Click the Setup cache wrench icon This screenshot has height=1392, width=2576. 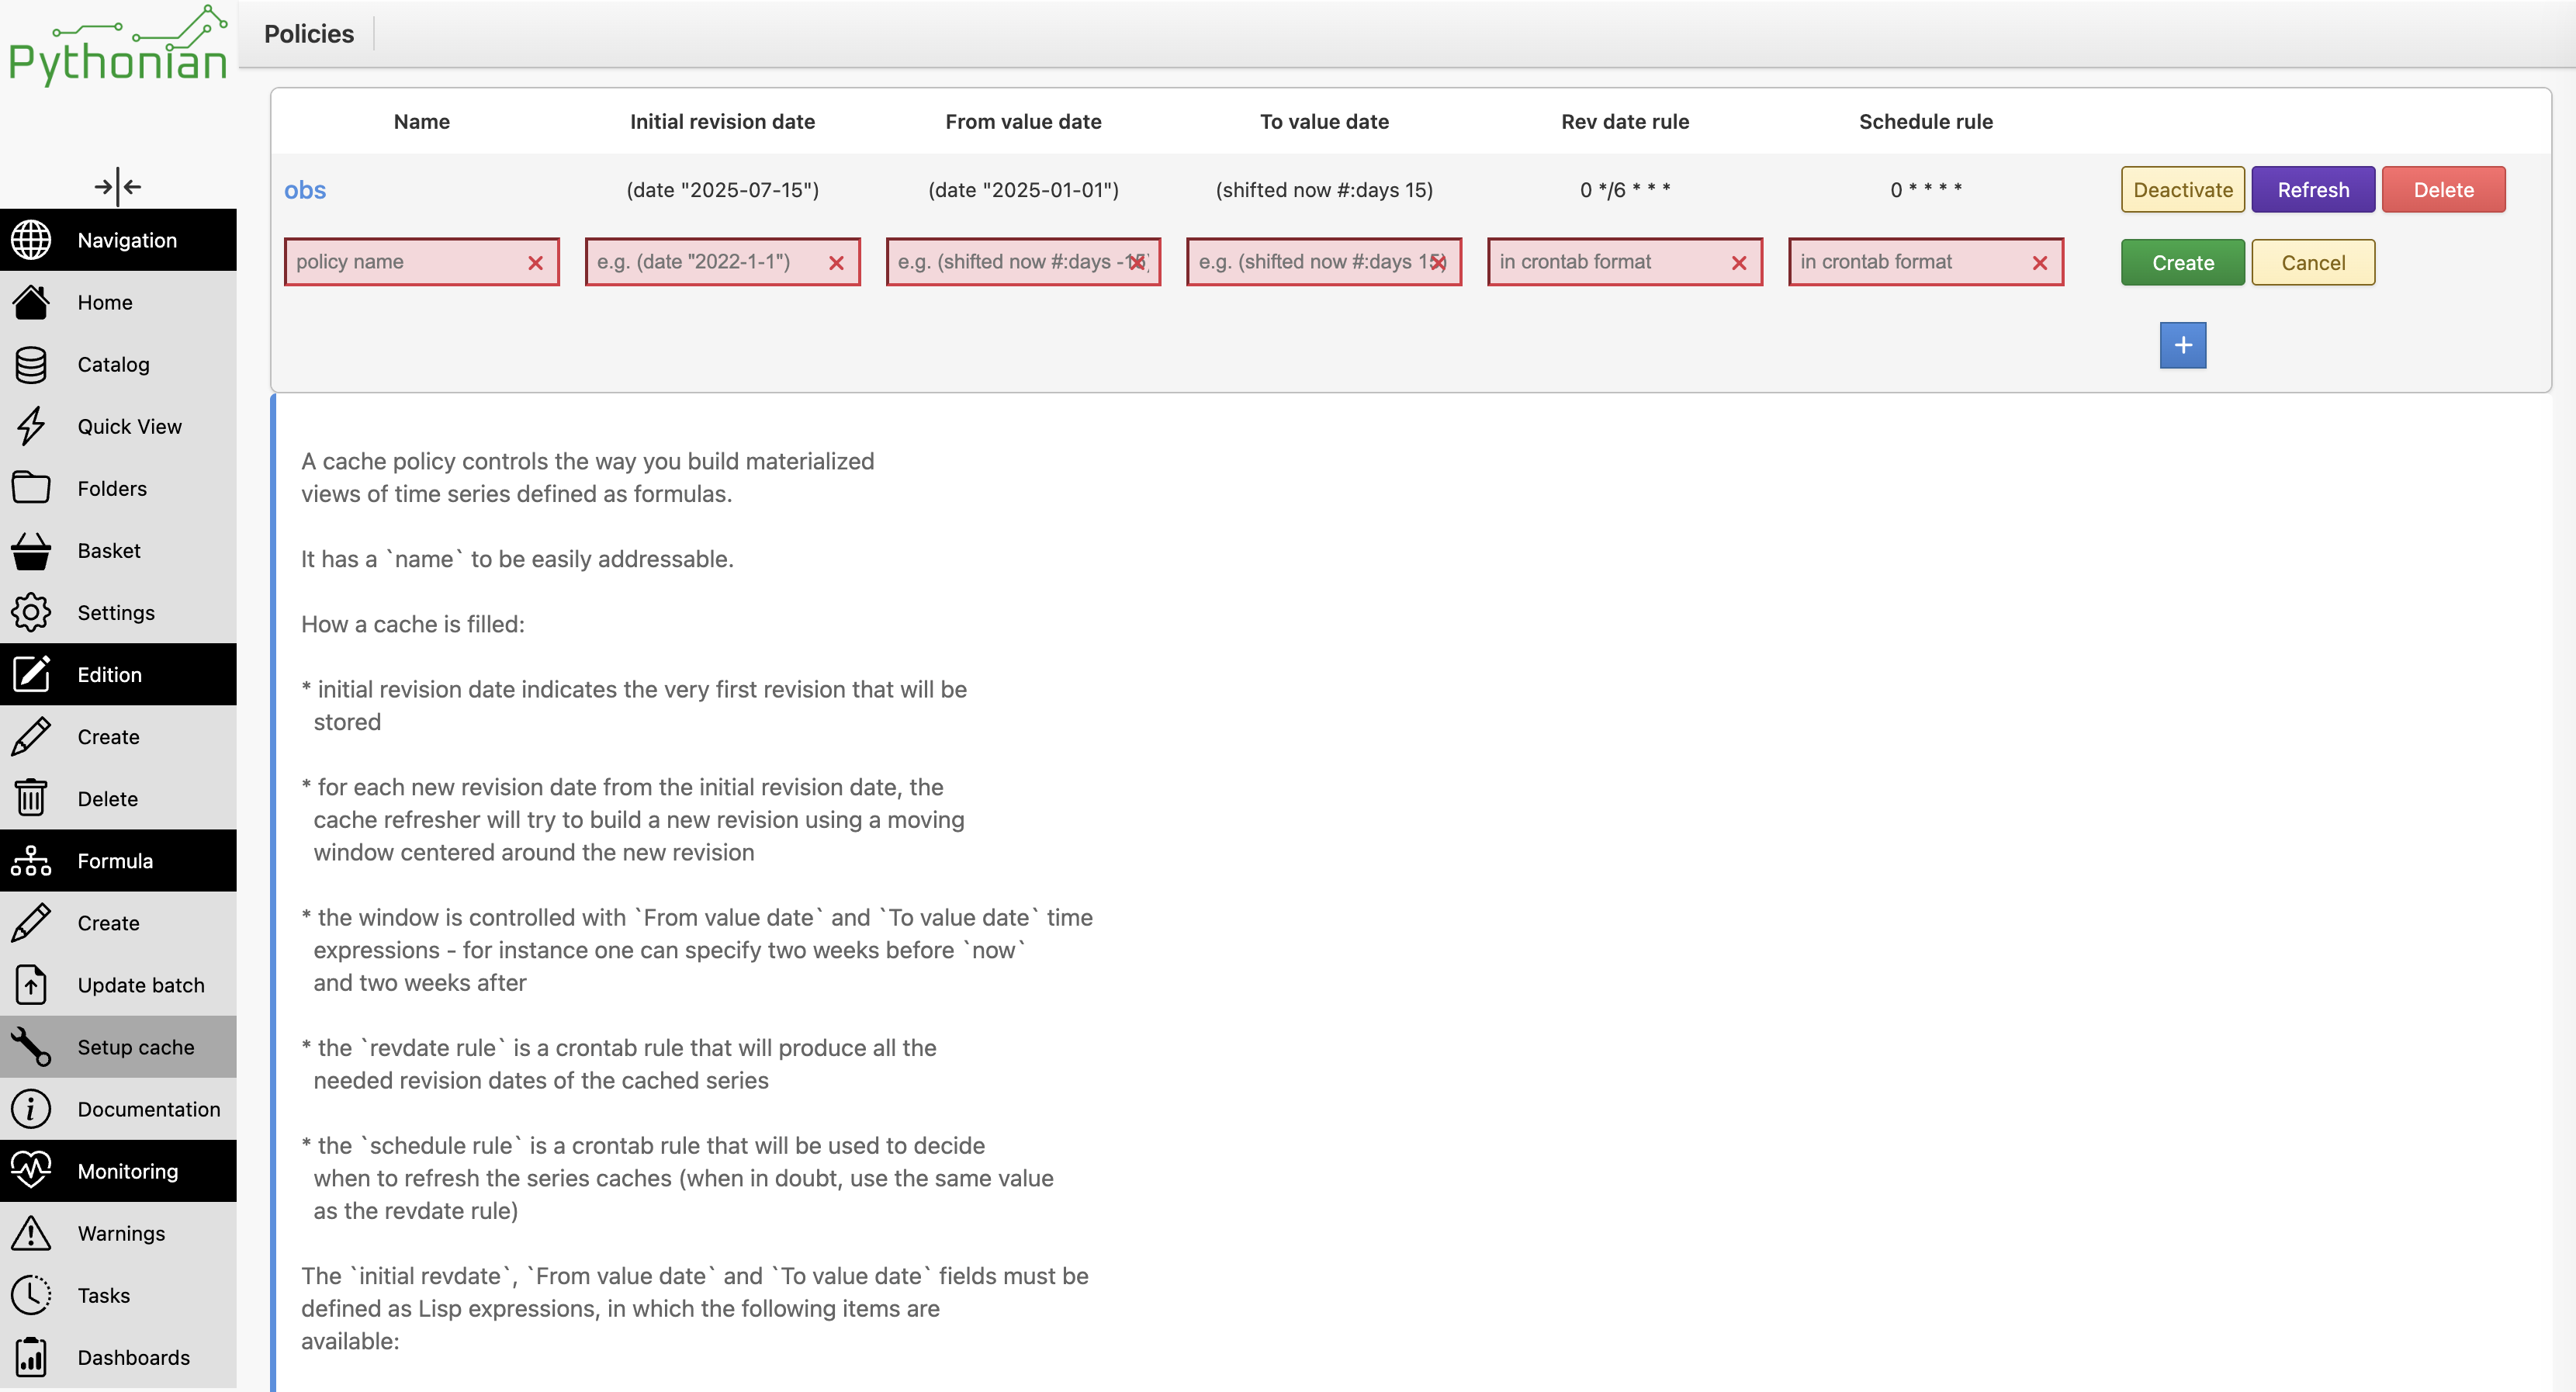click(31, 1046)
